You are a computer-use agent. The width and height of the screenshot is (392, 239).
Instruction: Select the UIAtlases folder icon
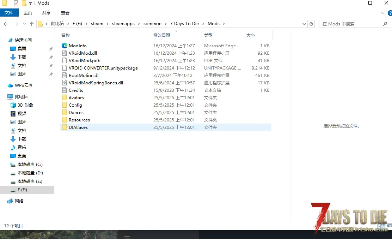(65, 127)
